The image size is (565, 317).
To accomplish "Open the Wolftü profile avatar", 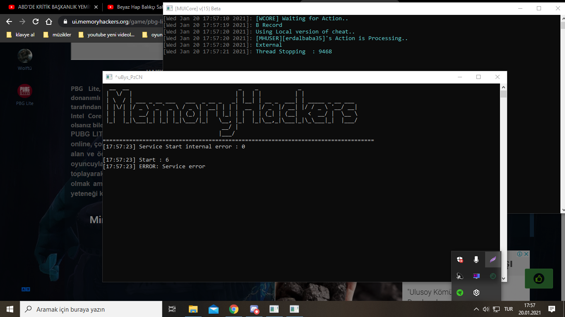I will (x=25, y=56).
